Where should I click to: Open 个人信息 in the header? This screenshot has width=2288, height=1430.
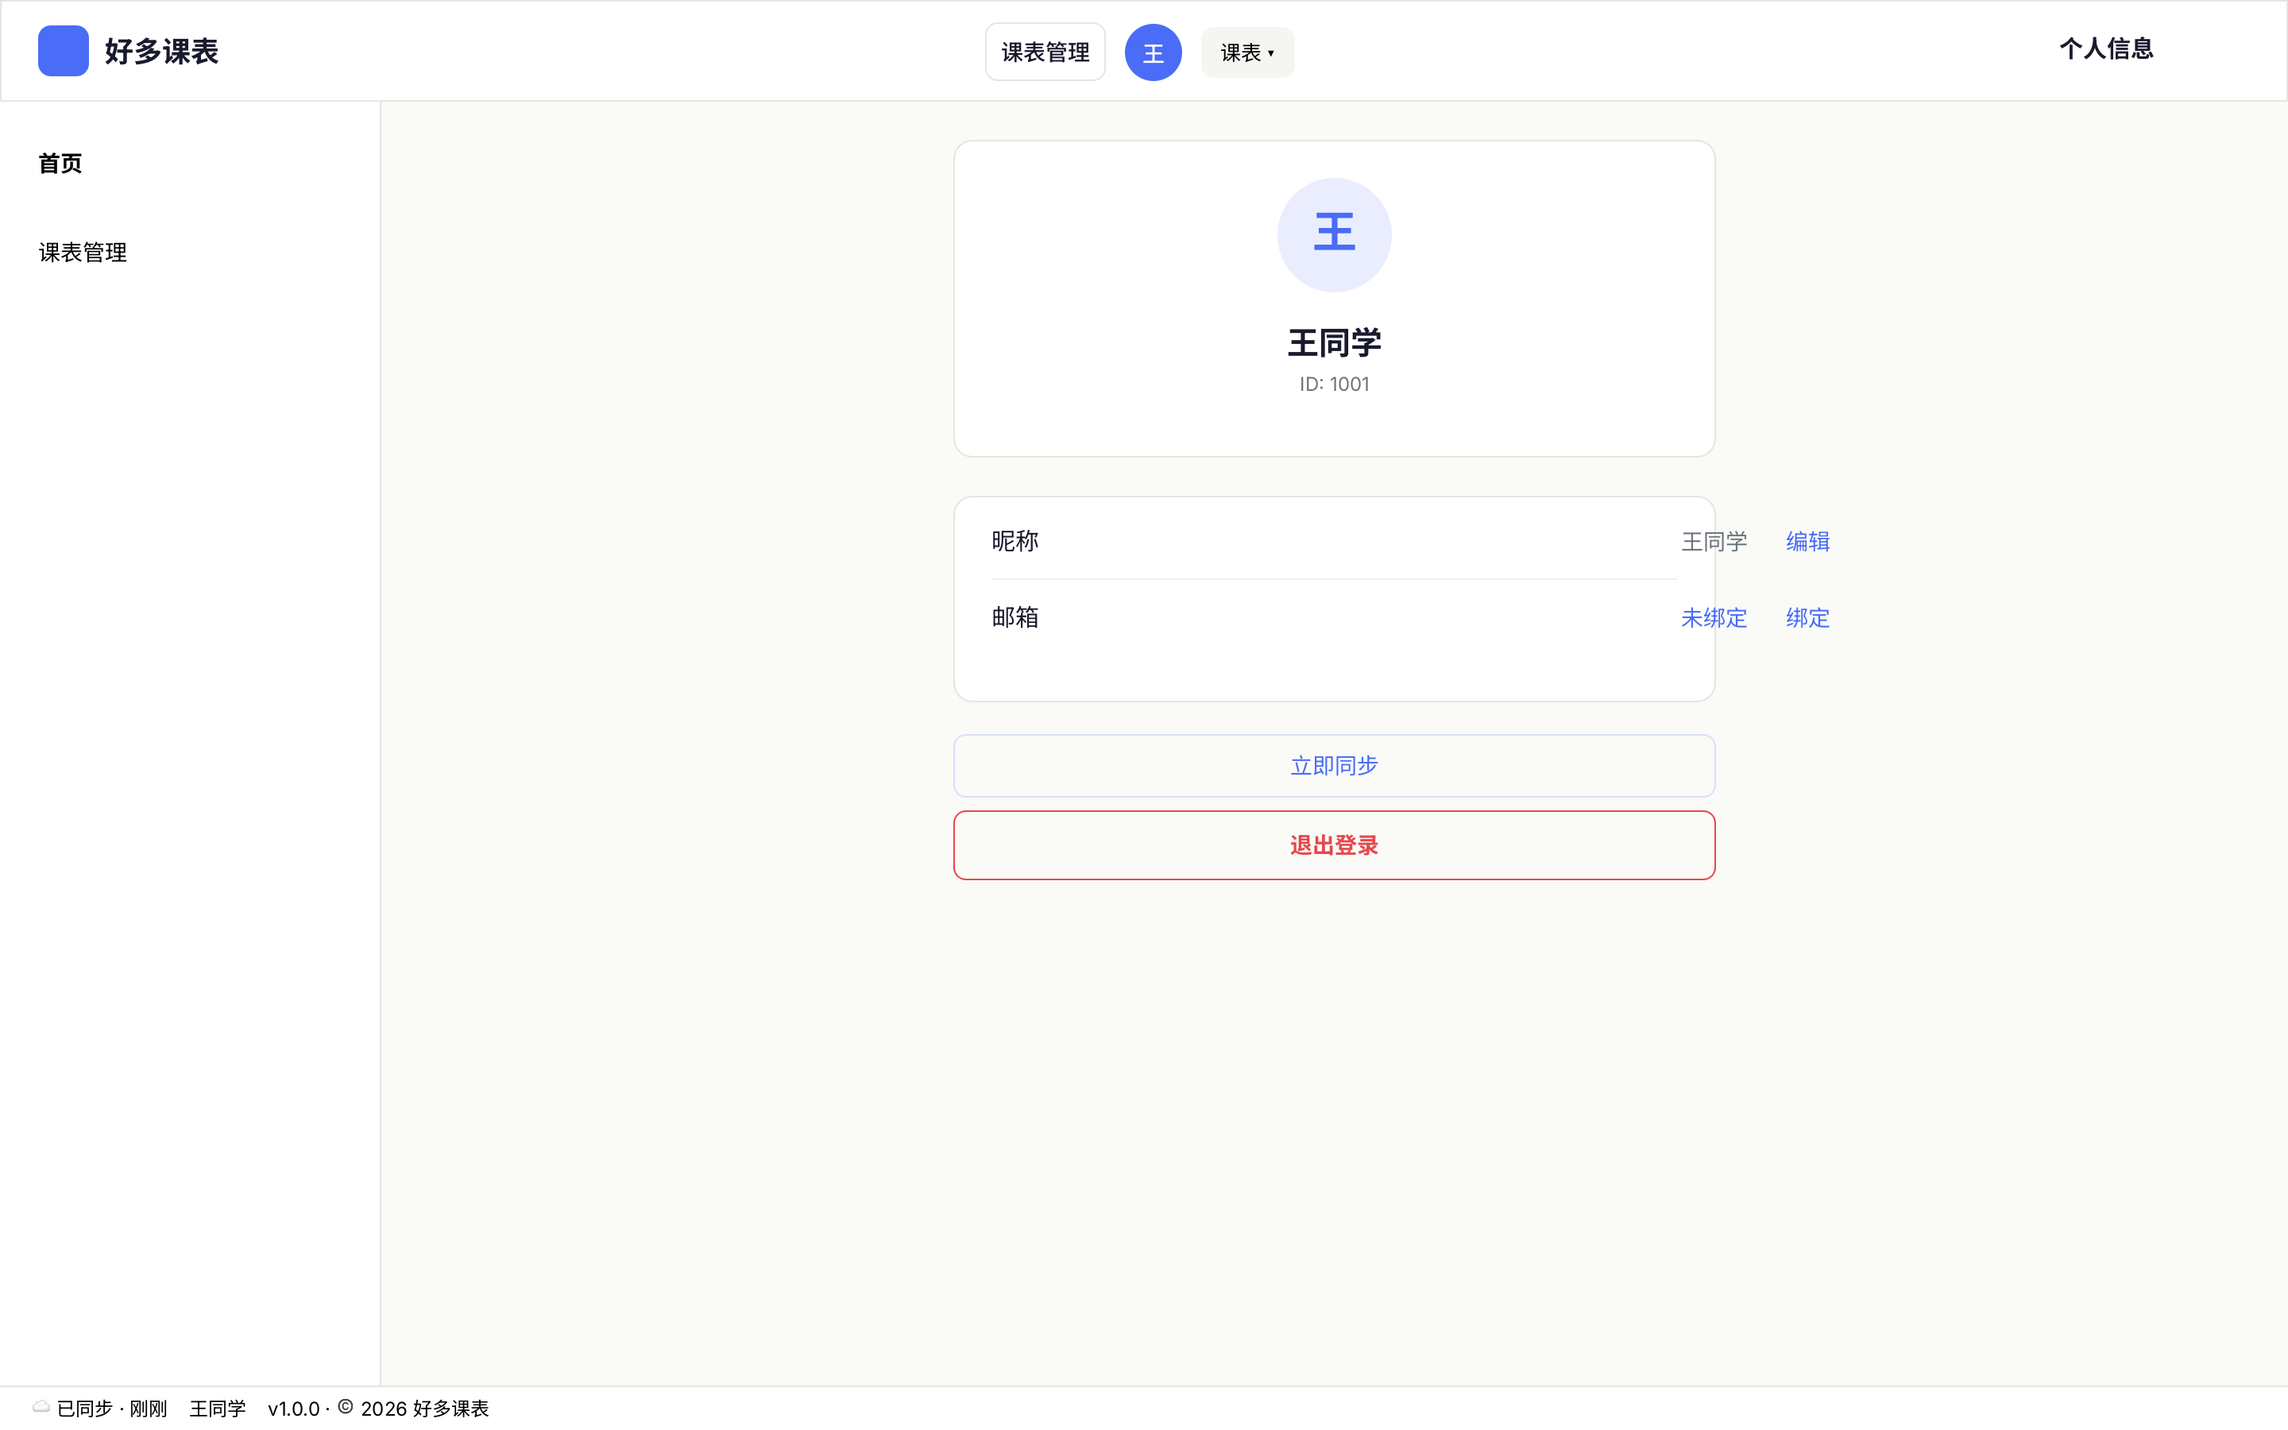click(x=2105, y=49)
